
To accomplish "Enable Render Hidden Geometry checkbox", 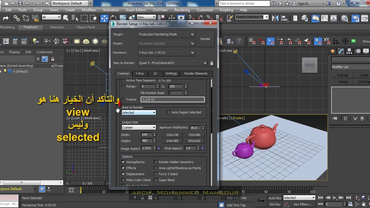I will pos(156,162).
